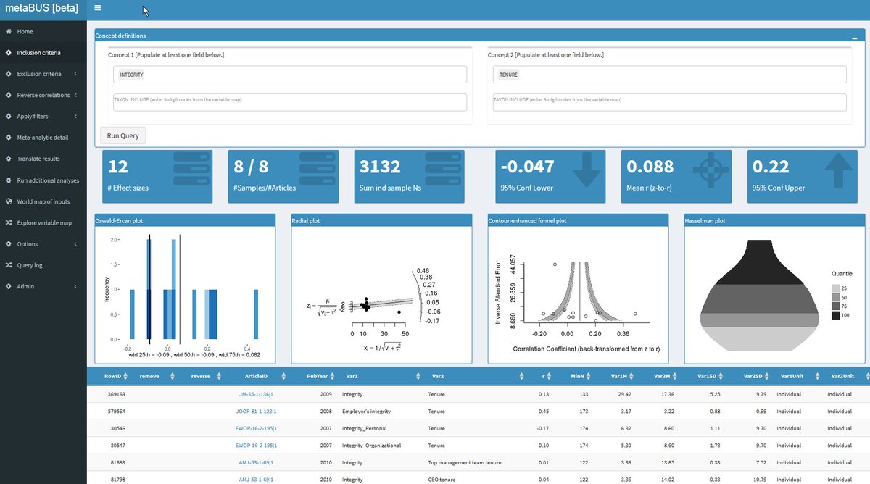Click the gear icon beside Apply filters
Screen dimensions: 870x484
click(8, 116)
